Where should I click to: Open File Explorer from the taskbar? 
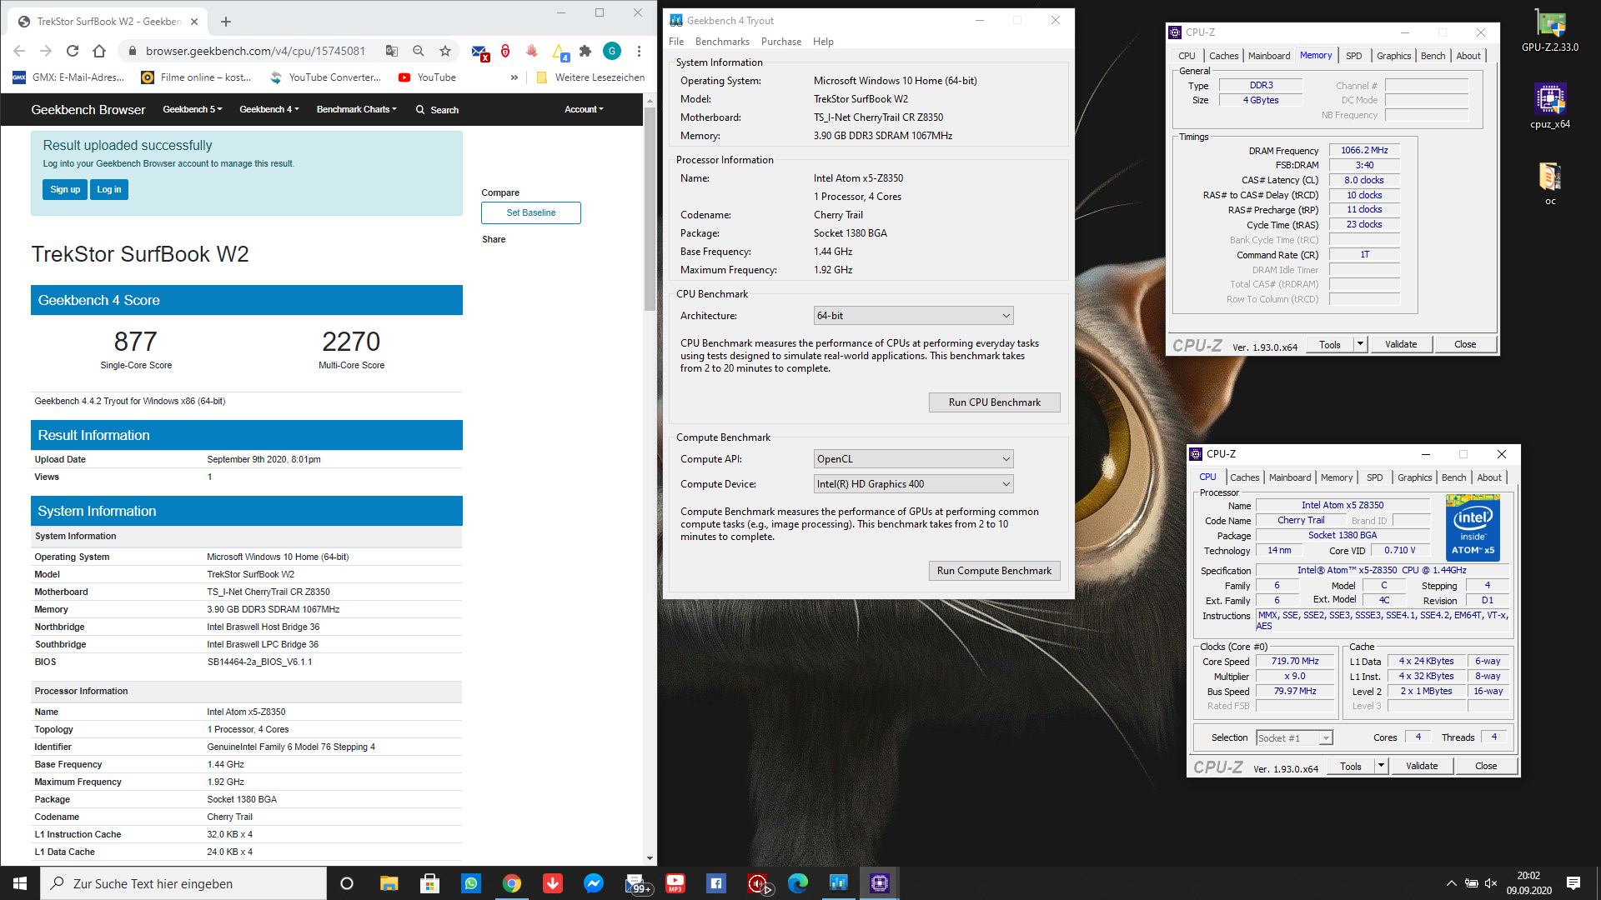[x=389, y=883]
